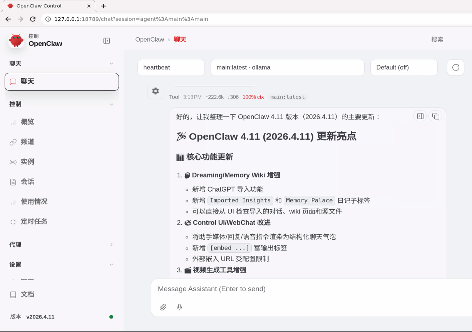Click the ↓306 token count
This screenshot has width=472, height=332.
(233, 97)
